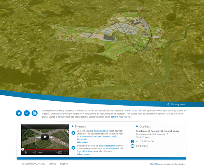This screenshot has height=166, width=204.
Task: Click the phone icon in Contact section
Action: (133, 141)
